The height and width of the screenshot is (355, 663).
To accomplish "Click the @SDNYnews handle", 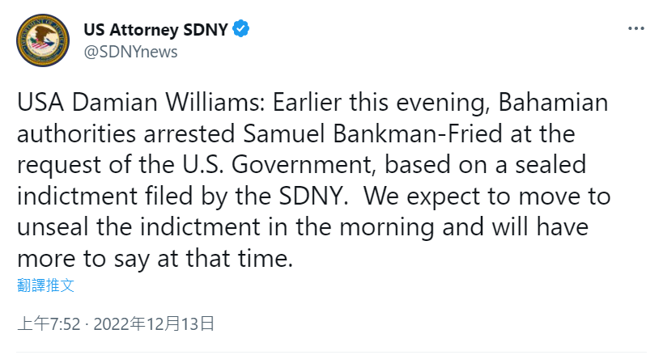I will (x=130, y=52).
